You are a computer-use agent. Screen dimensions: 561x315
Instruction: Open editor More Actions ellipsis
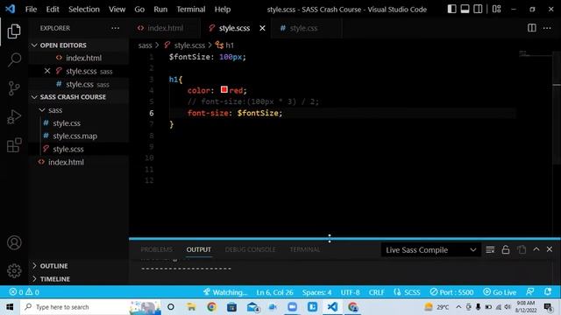tap(547, 28)
